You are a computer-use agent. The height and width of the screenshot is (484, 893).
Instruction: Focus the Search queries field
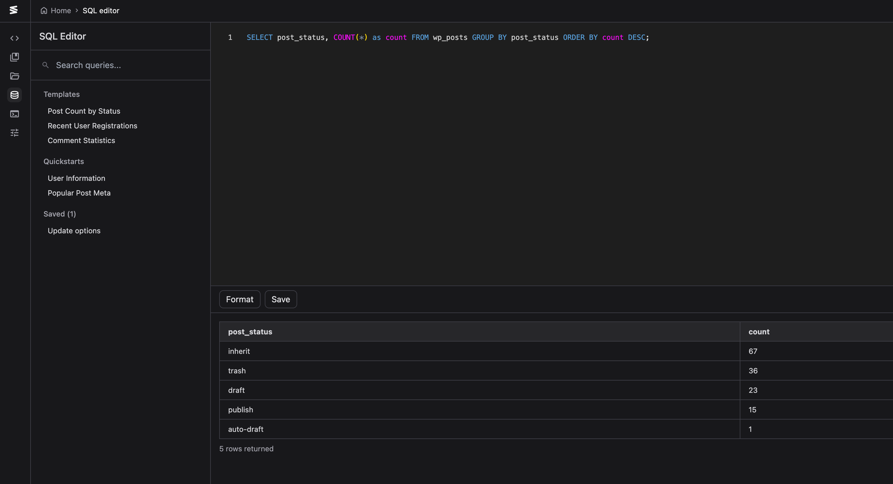click(120, 65)
